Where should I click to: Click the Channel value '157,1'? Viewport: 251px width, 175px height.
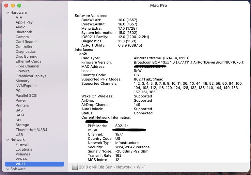[x=119, y=134]
